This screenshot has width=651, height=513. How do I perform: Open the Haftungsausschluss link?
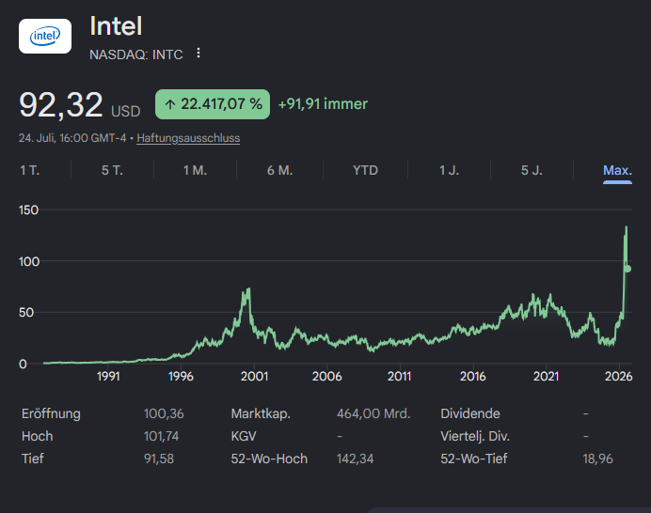coord(188,138)
